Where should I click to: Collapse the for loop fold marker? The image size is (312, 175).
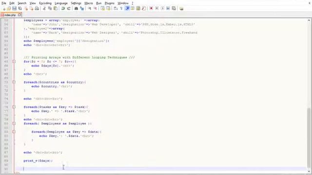[x=14, y=62]
